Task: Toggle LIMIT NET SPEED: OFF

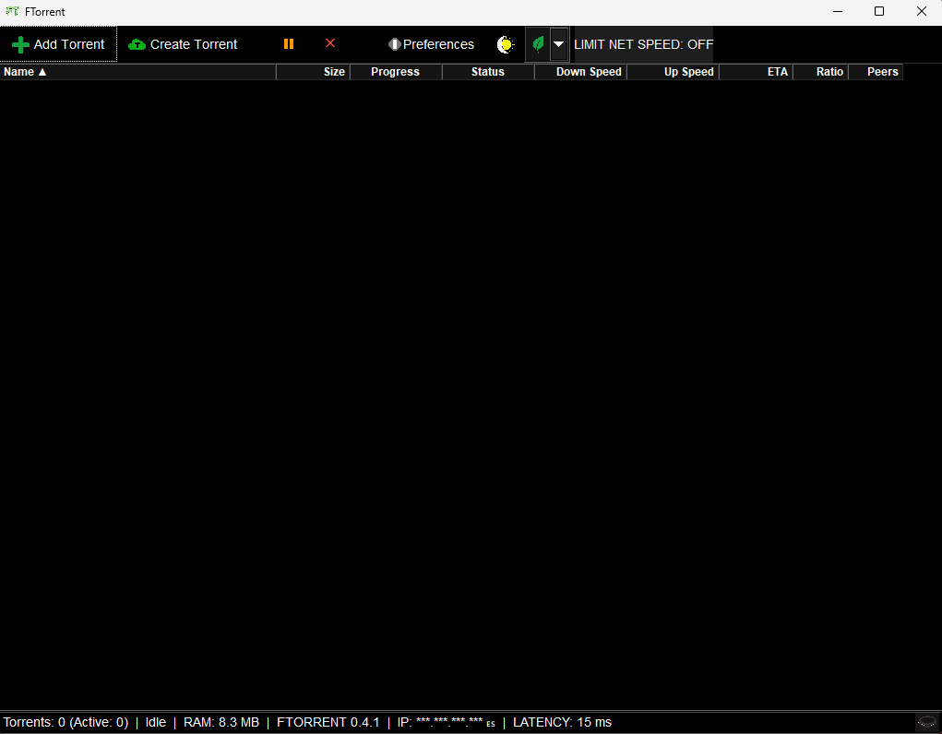Action: (x=643, y=44)
